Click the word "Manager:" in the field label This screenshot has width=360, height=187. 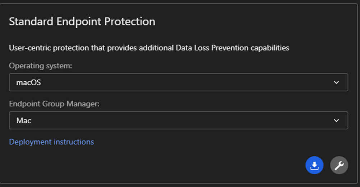coord(86,104)
